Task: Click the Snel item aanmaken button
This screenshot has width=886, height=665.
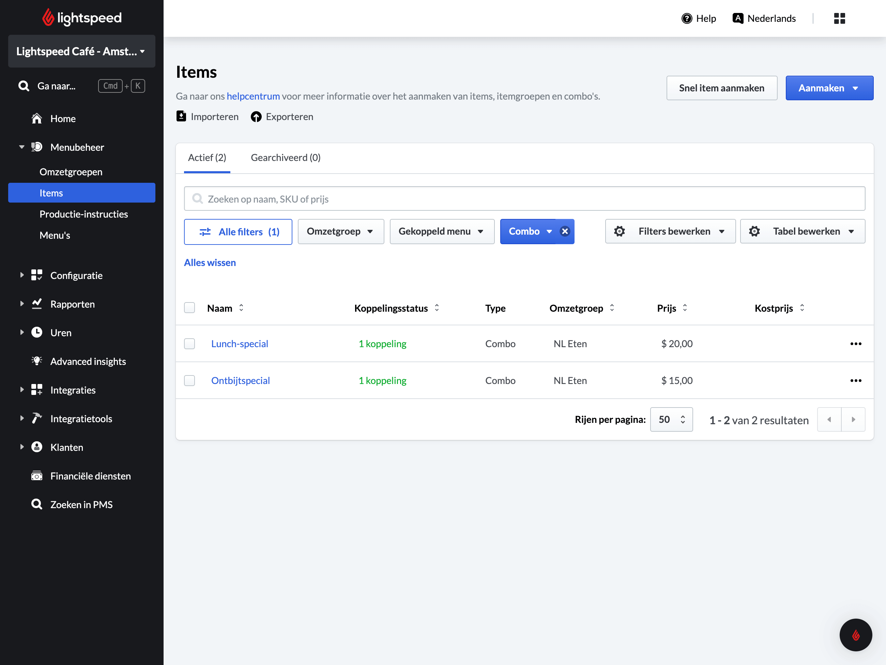Action: coord(722,88)
